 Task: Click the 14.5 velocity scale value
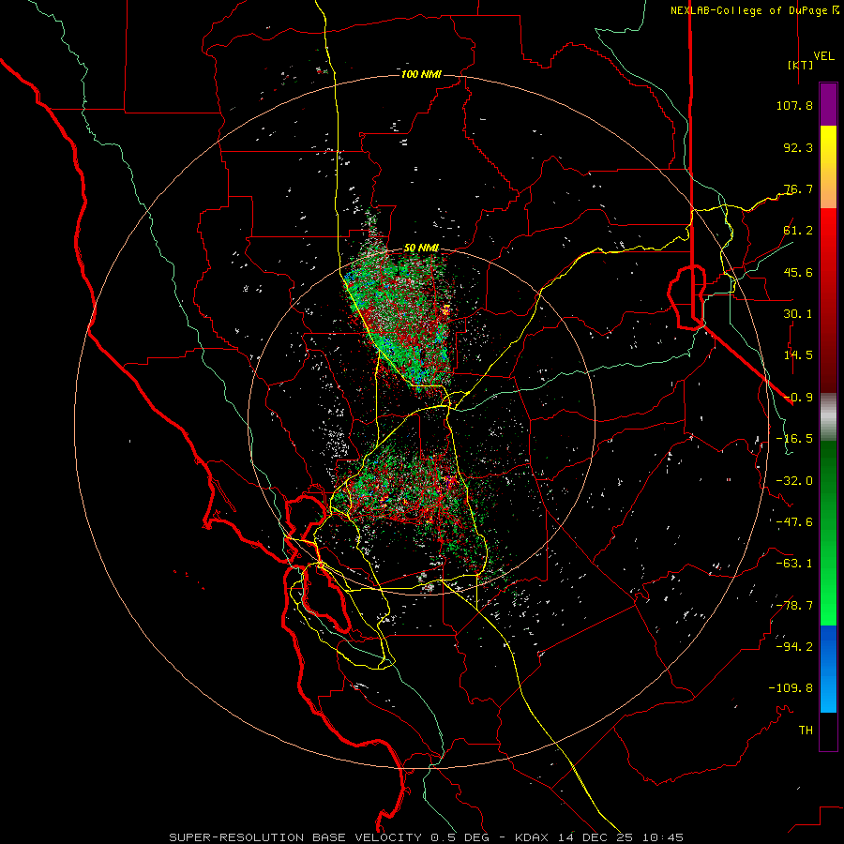[x=798, y=355]
